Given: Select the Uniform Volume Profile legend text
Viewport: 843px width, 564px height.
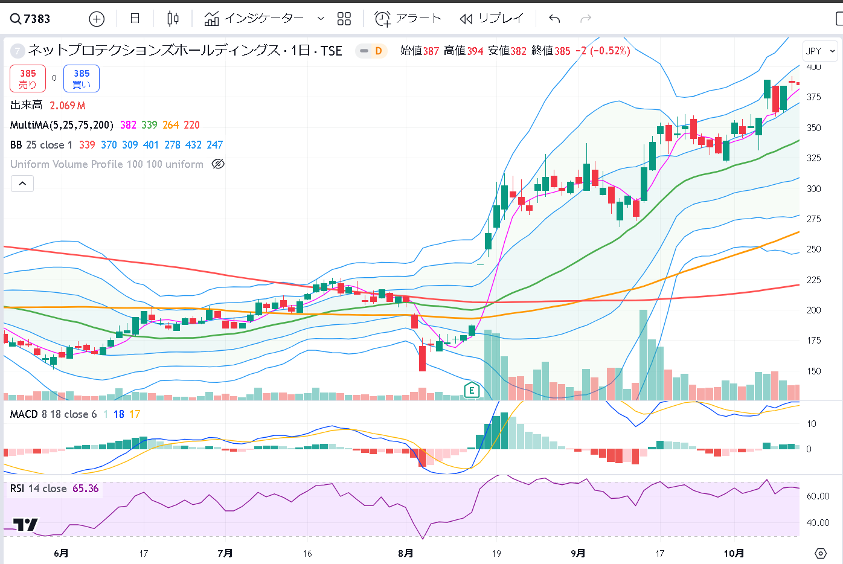Looking at the screenshot, I should click(x=107, y=164).
